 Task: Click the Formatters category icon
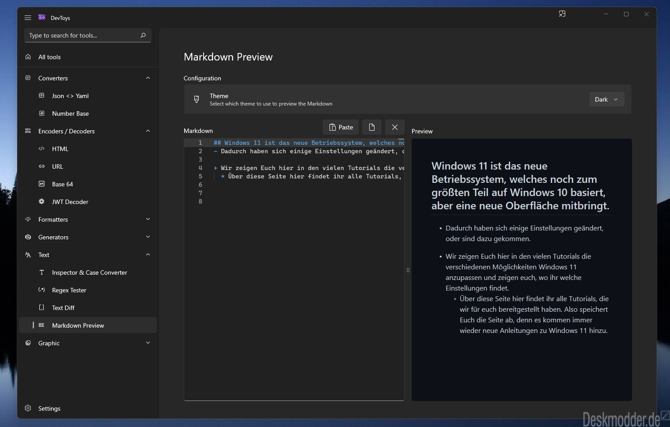point(28,219)
